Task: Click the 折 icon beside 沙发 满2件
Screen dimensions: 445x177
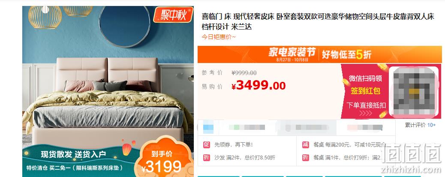Action: [x=206, y=157]
